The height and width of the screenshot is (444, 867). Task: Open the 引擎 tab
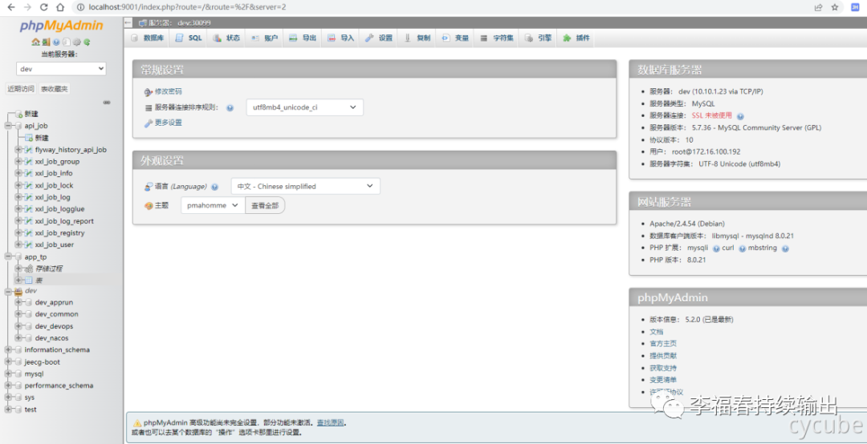click(x=537, y=38)
